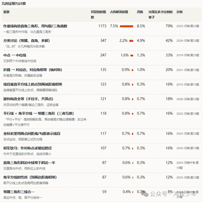This screenshot has width=203, height=202.
Task: Click the '河南' column header
Action: [x=140, y=12]
